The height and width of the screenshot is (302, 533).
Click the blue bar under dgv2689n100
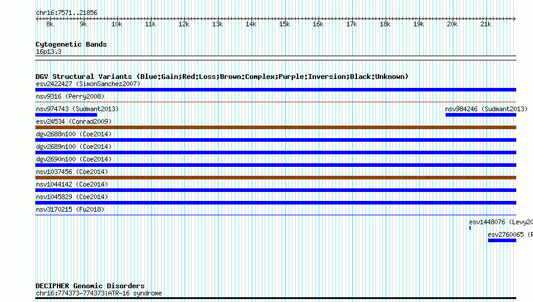pyautogui.click(x=275, y=152)
